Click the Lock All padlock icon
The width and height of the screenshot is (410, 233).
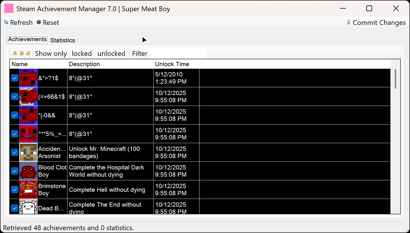15,53
